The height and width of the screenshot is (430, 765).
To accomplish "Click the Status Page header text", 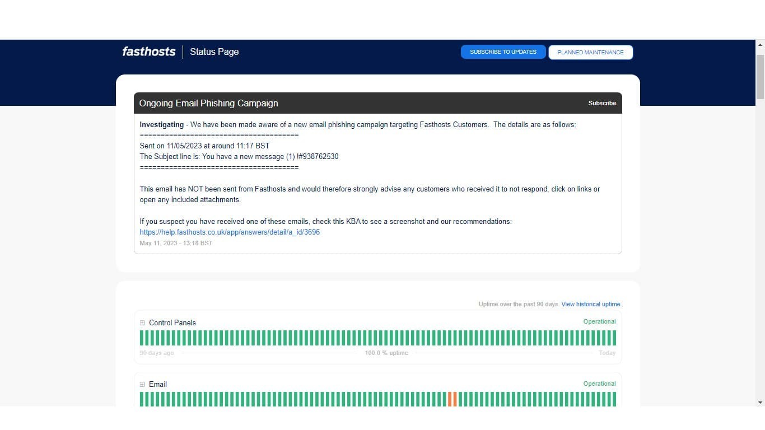I will 214,52.
